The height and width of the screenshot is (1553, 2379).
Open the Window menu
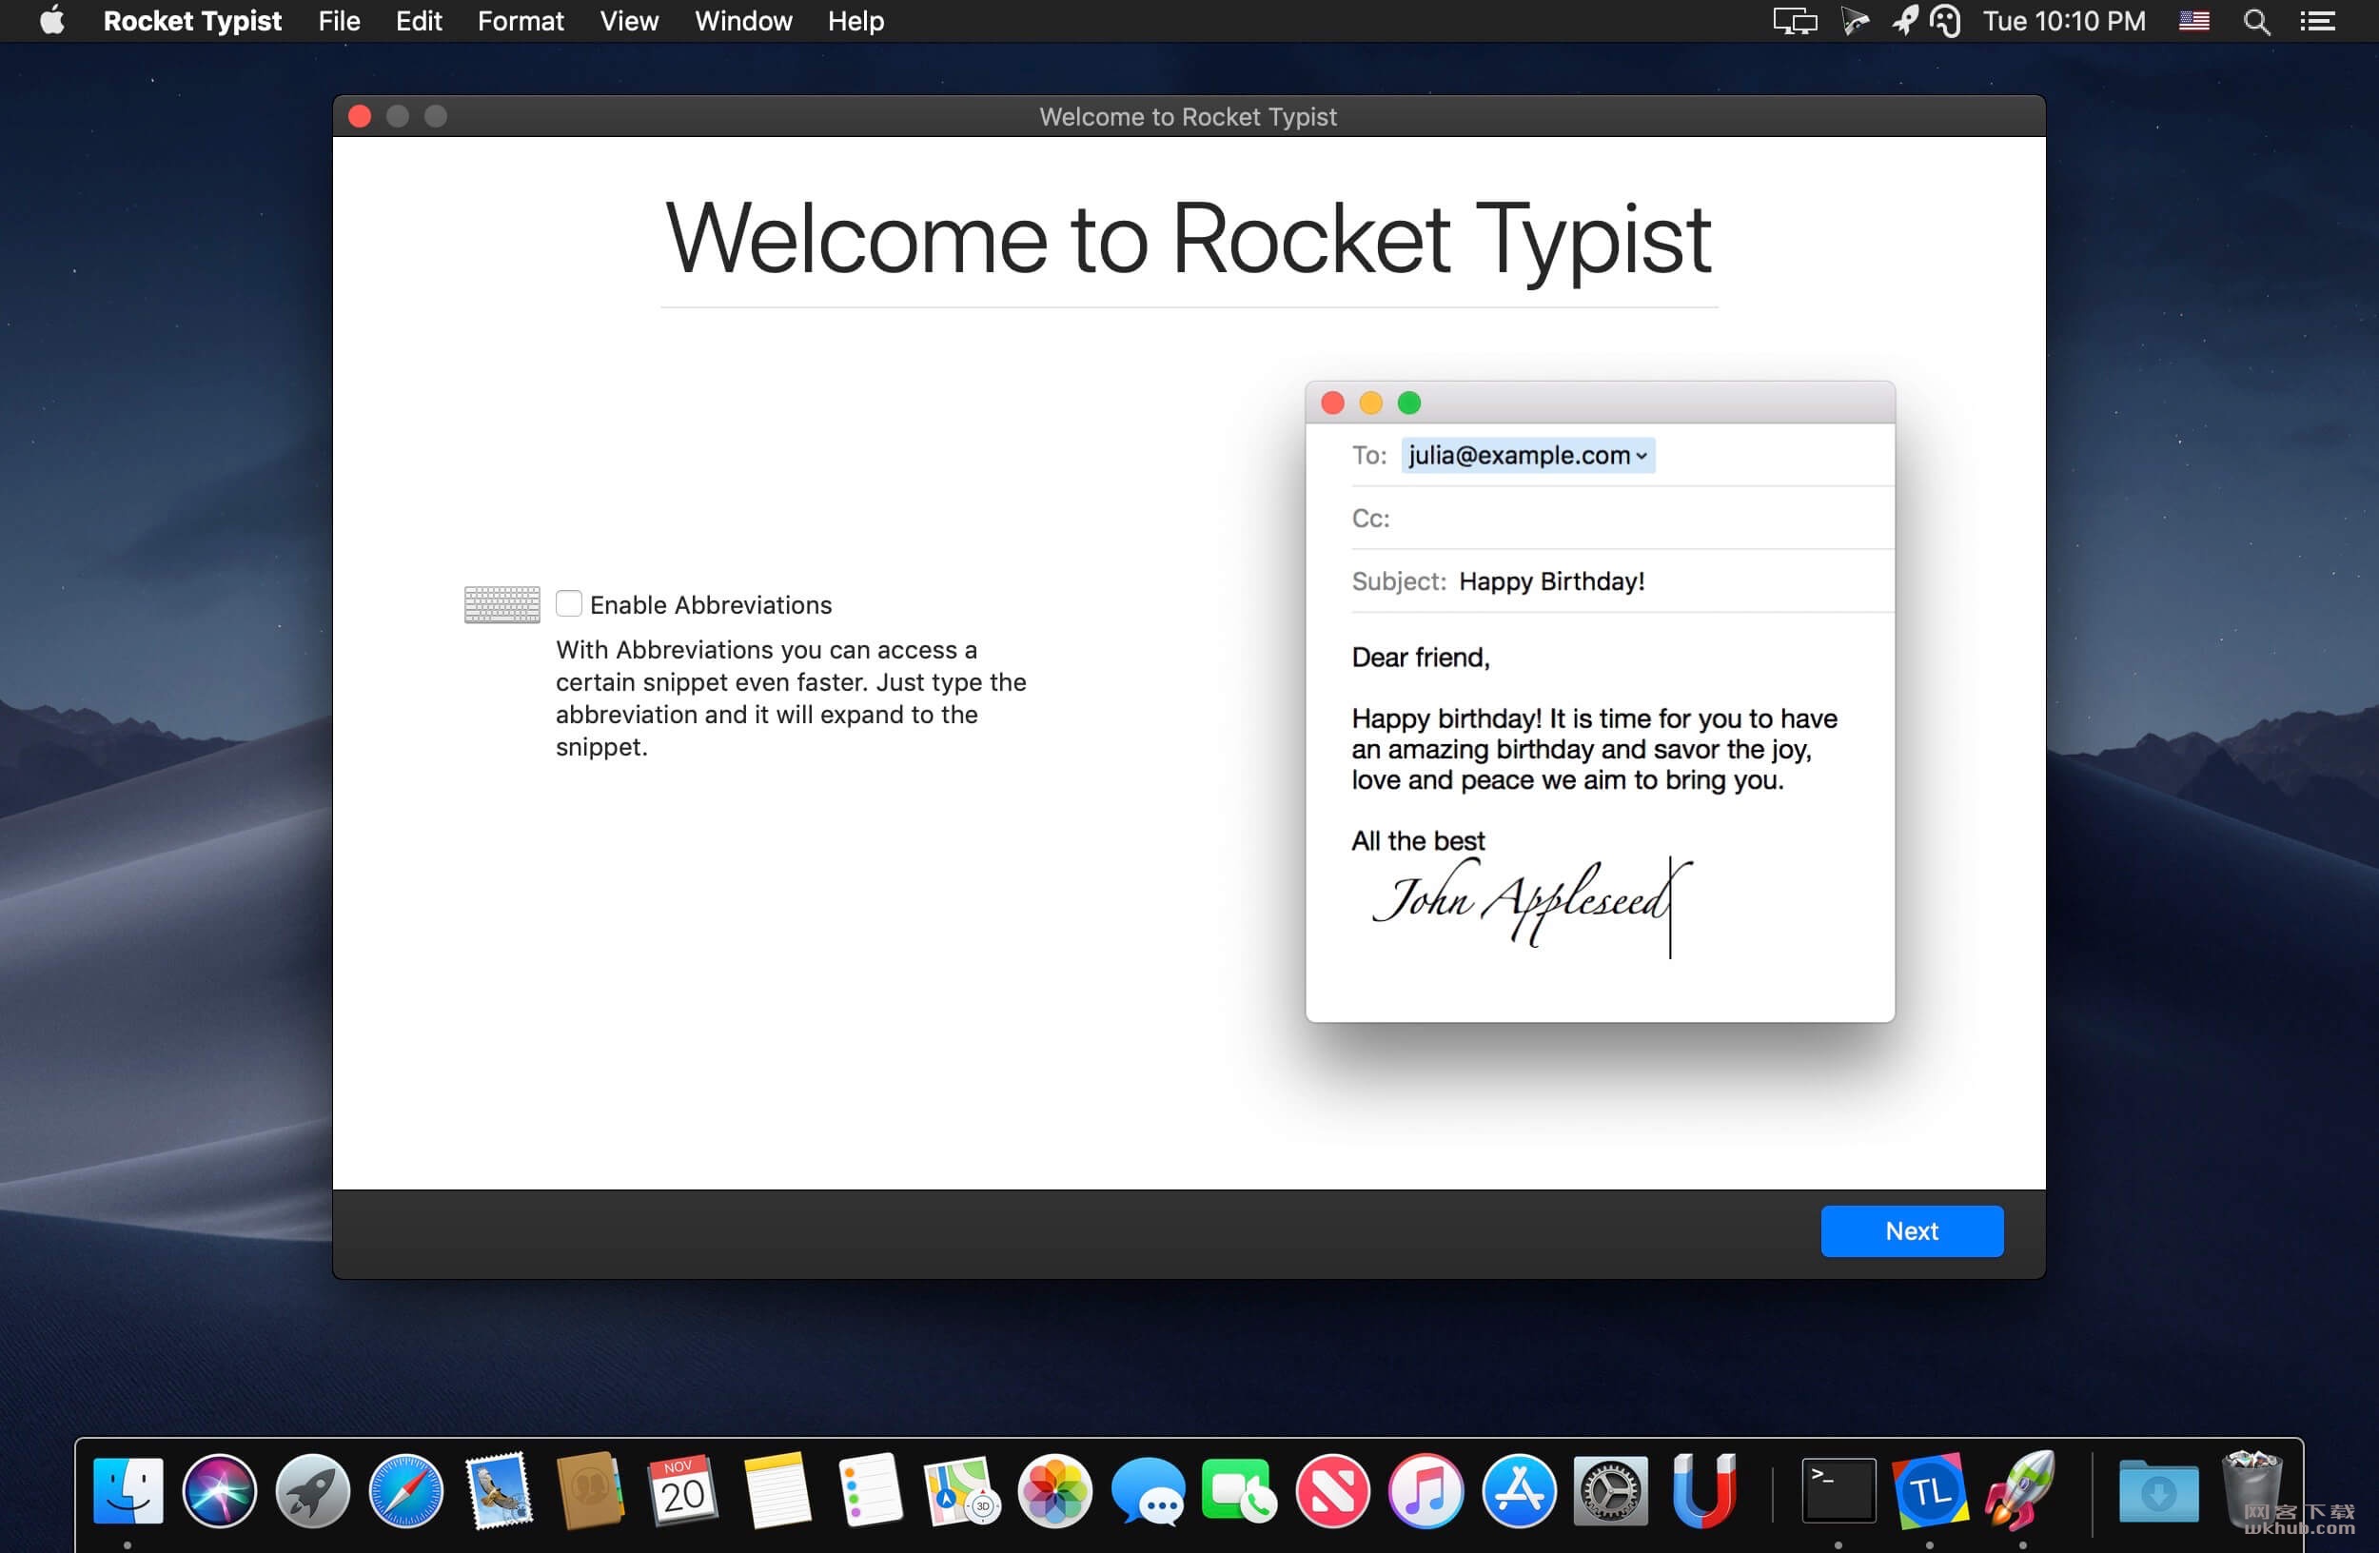click(x=742, y=21)
